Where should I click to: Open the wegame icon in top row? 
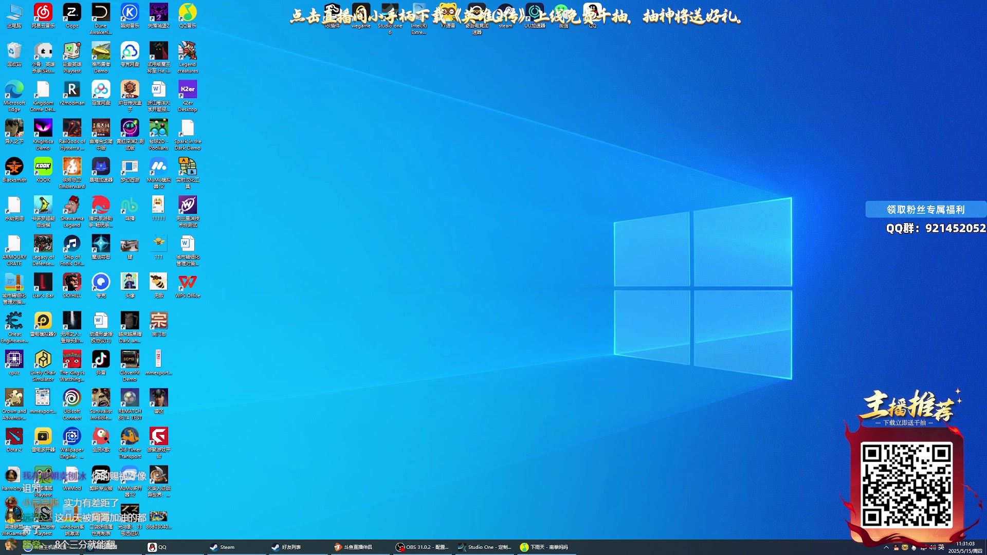coord(361,16)
